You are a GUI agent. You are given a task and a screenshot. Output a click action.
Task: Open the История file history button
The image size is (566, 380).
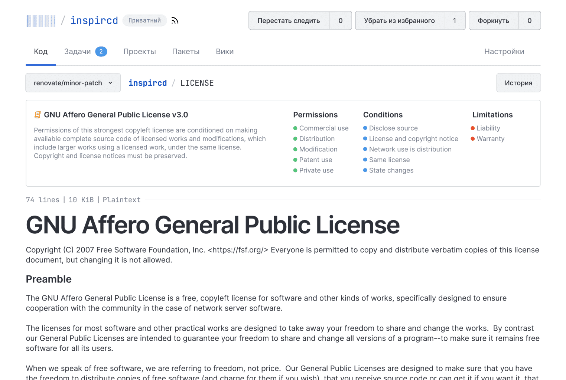click(518, 83)
